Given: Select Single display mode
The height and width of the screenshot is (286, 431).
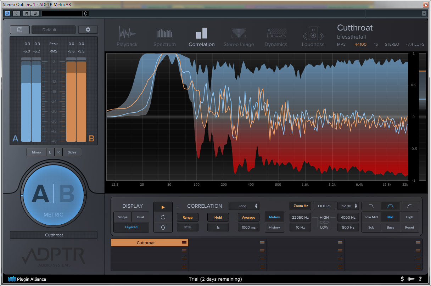Looking at the screenshot, I should 123,217.
